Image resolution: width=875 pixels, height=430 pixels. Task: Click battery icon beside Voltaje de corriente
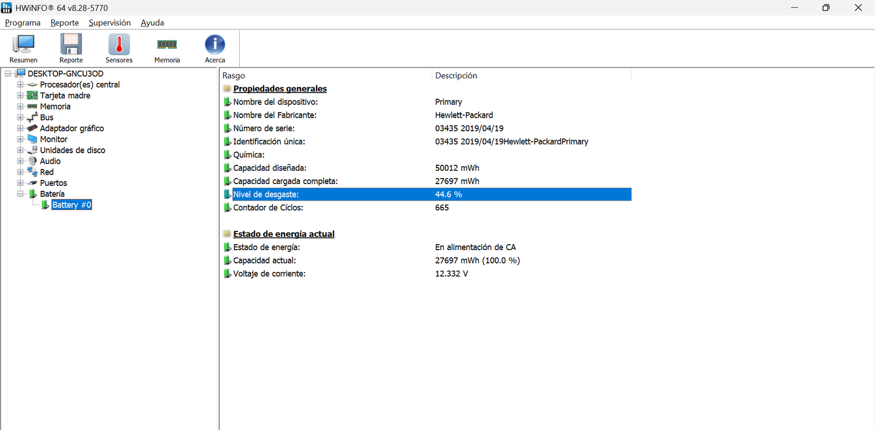click(x=227, y=274)
